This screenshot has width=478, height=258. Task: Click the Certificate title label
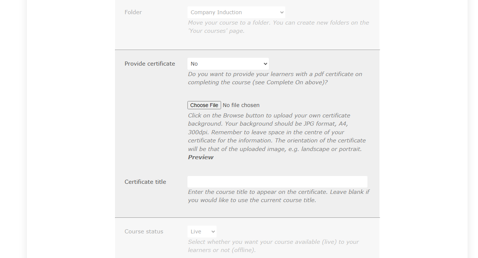click(145, 182)
